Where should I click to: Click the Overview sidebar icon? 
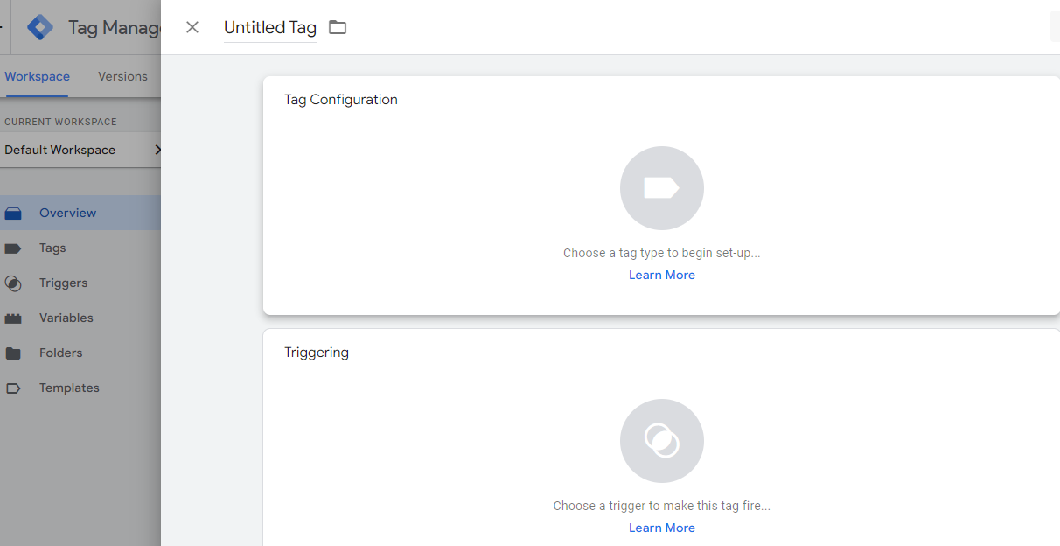point(13,213)
